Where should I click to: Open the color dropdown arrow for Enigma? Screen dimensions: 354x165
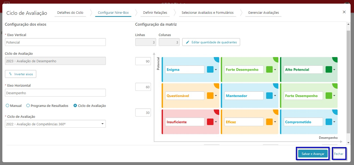pos(216,70)
